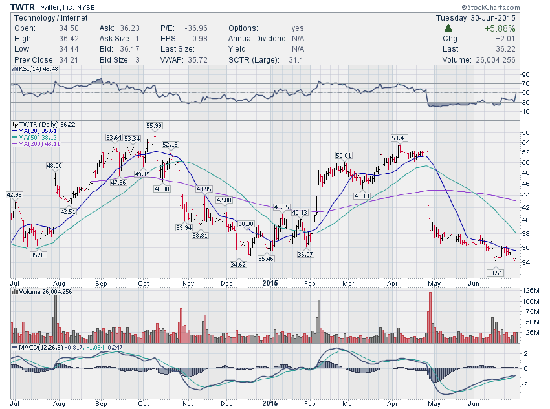This screenshot has height=409, width=550.
Task: Click the company name Twitter, Inc.
Action: coord(55,7)
